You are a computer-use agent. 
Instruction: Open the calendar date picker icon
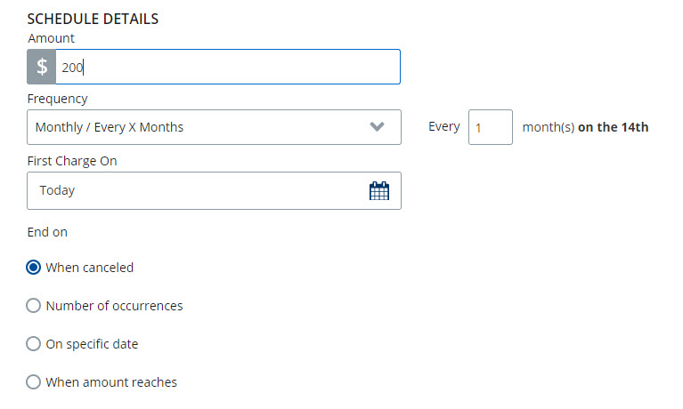coord(379,190)
